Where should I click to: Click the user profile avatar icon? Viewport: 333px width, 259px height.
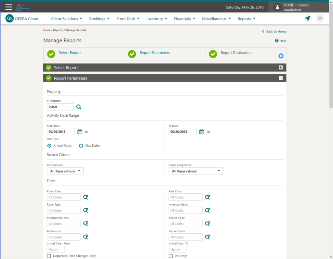pyautogui.click(x=277, y=7)
